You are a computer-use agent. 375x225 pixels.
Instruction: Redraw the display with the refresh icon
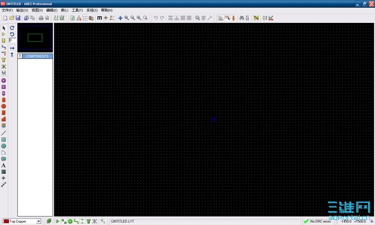pos(73,18)
